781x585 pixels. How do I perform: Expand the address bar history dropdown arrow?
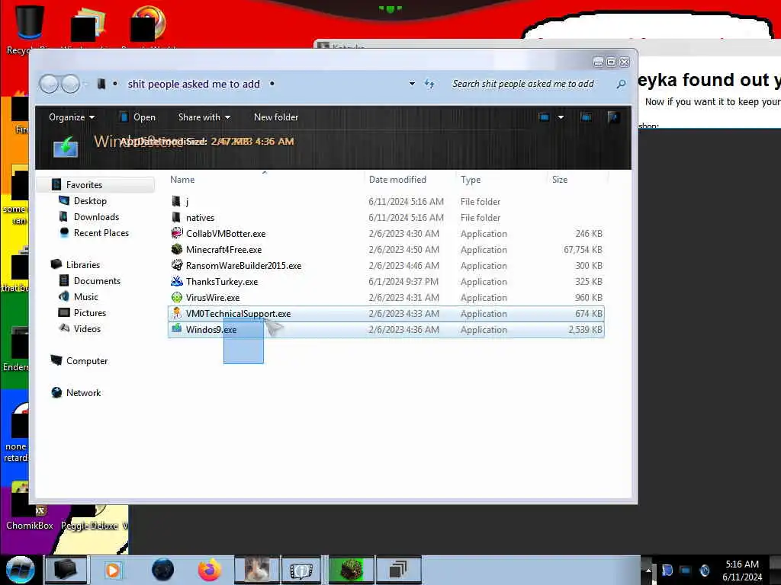click(x=412, y=84)
